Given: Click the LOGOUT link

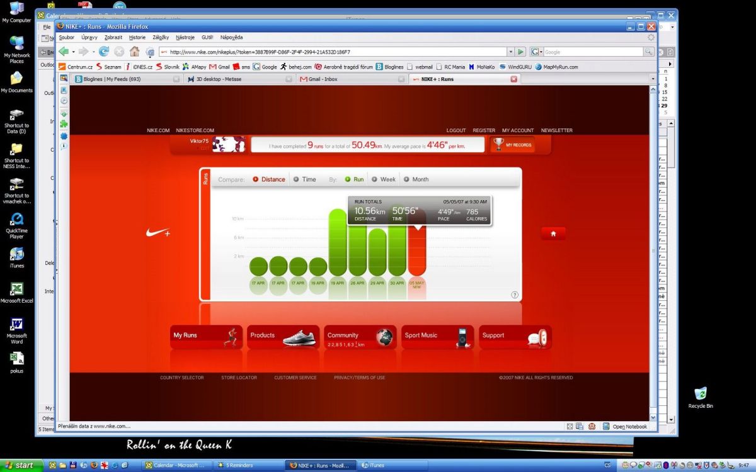Looking at the screenshot, I should tap(456, 130).
